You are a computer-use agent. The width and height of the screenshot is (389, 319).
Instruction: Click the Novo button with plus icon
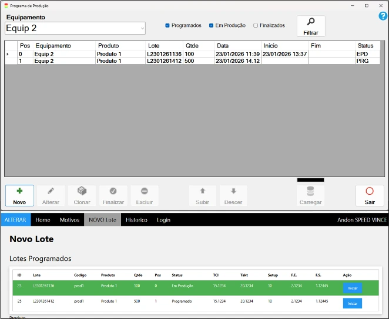tap(19, 195)
